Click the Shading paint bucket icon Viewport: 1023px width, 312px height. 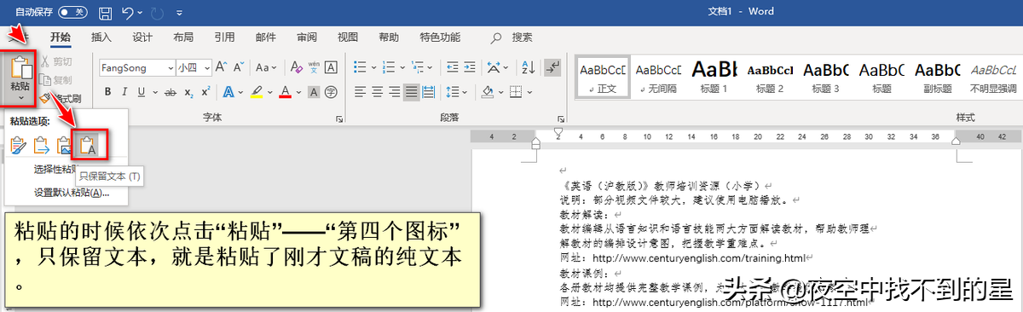488,91
